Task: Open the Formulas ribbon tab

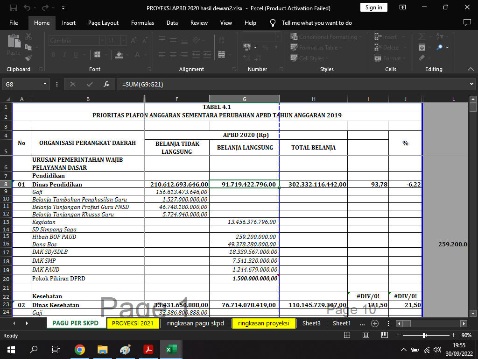Action: tap(142, 22)
